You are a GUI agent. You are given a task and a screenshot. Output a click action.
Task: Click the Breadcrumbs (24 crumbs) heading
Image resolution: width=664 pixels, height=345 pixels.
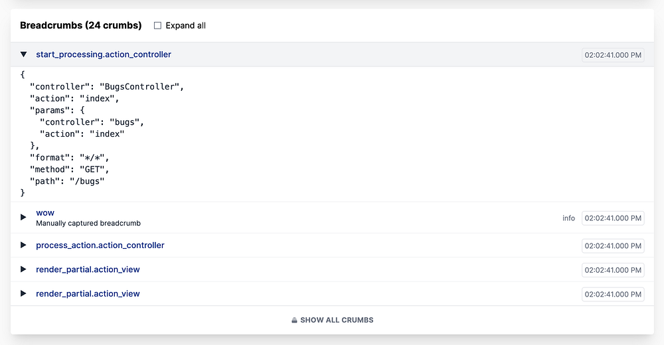81,26
